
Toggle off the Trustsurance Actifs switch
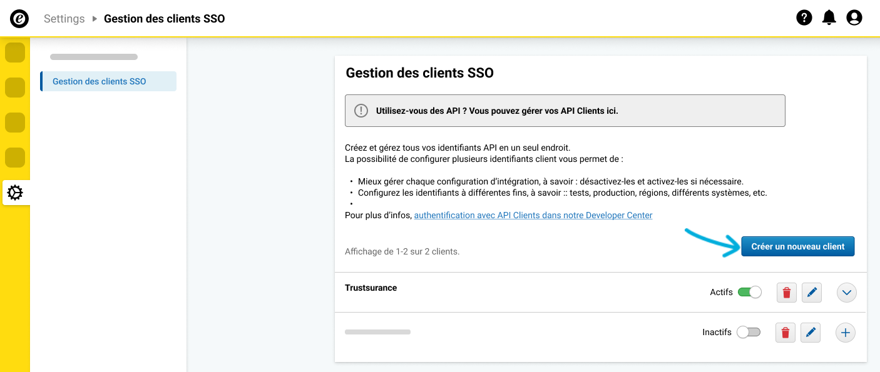click(x=749, y=292)
